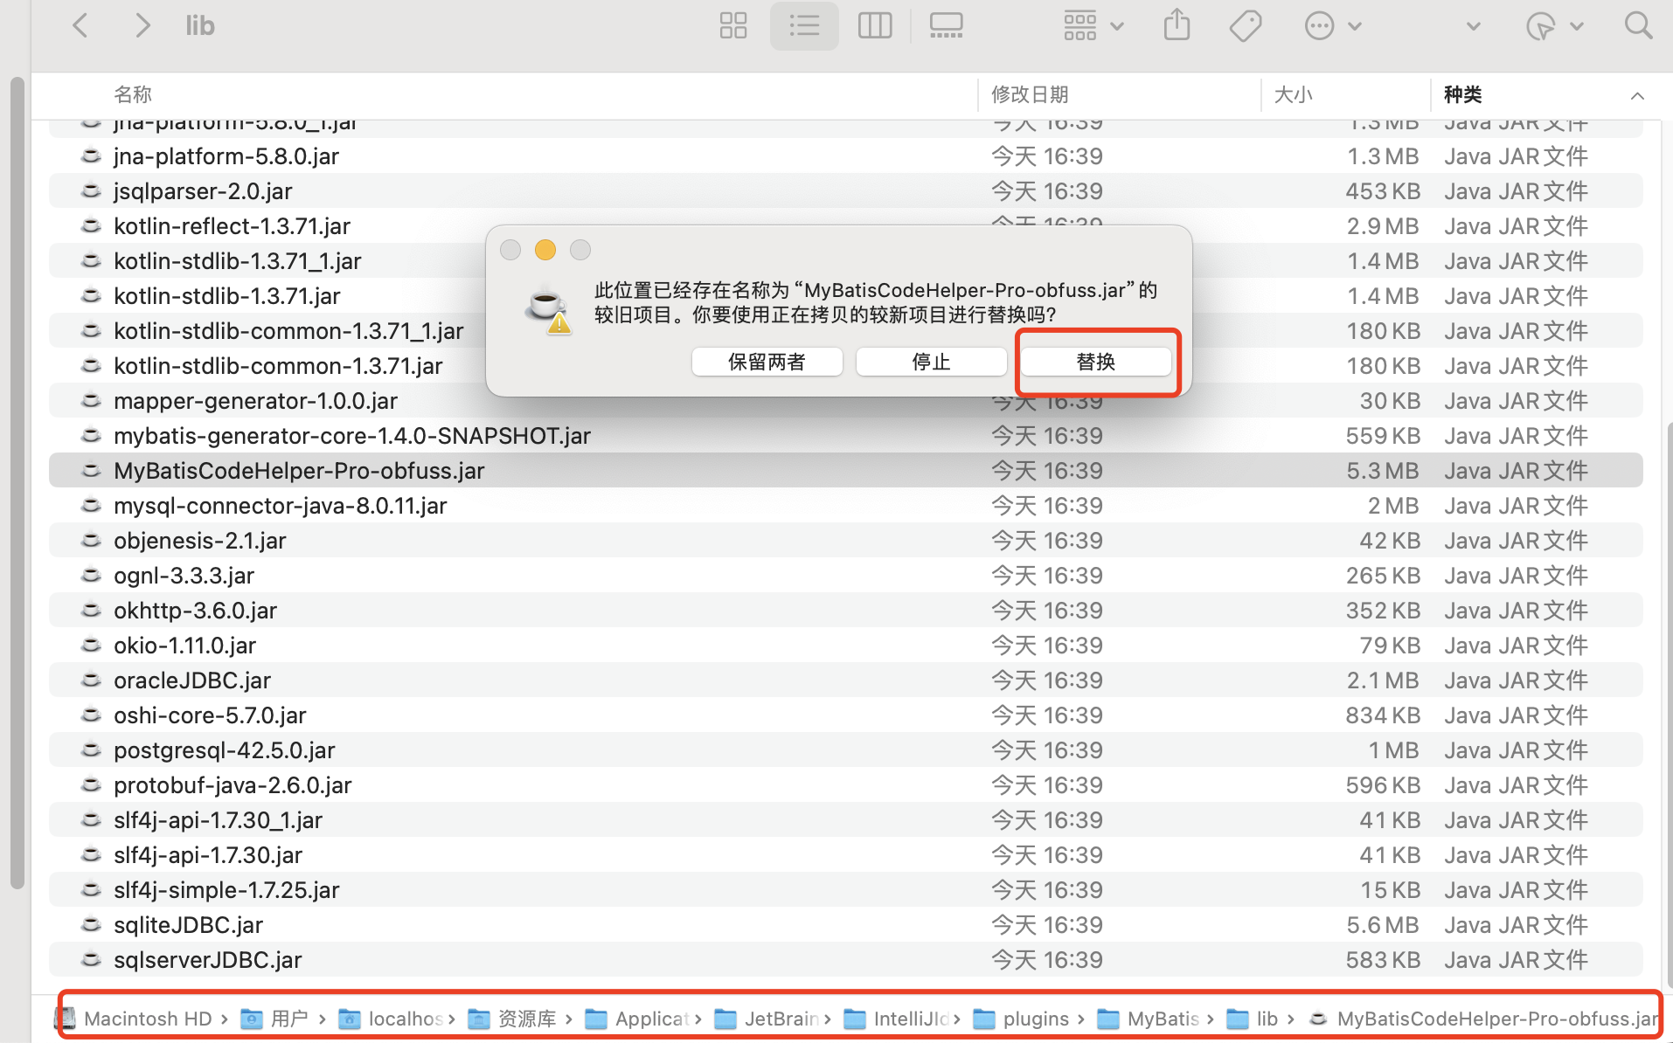The width and height of the screenshot is (1673, 1043).
Task: Click 用户 folder in the path bar
Action: tap(274, 1019)
